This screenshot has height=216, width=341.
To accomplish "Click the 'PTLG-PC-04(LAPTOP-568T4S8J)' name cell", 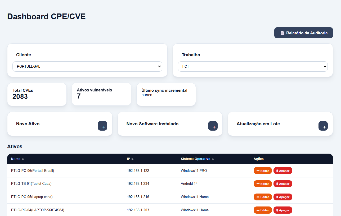I will pos(38,210).
